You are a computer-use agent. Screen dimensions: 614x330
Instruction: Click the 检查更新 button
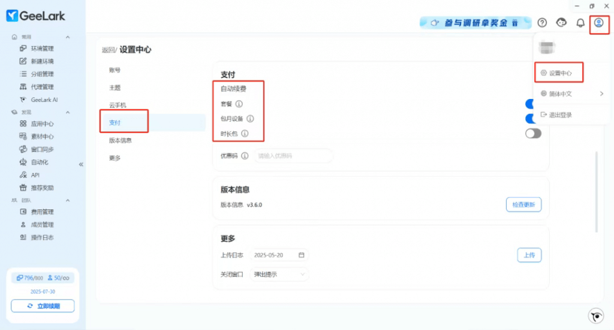[523, 205]
